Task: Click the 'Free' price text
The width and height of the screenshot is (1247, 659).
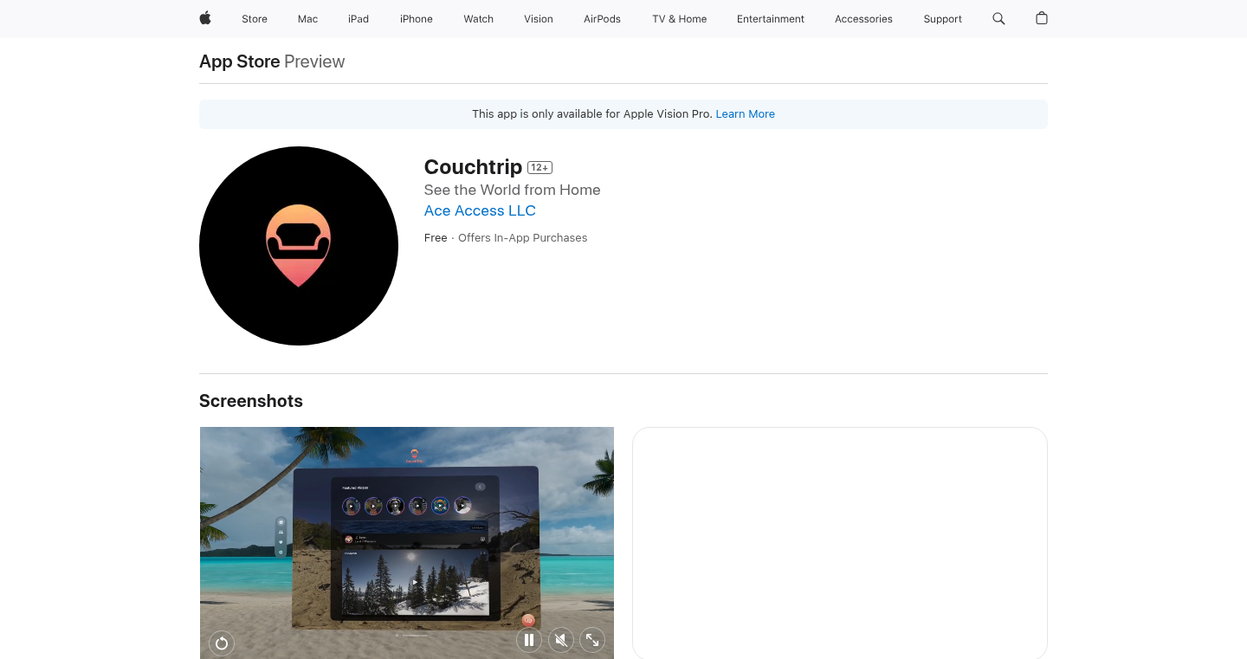Action: click(x=436, y=238)
